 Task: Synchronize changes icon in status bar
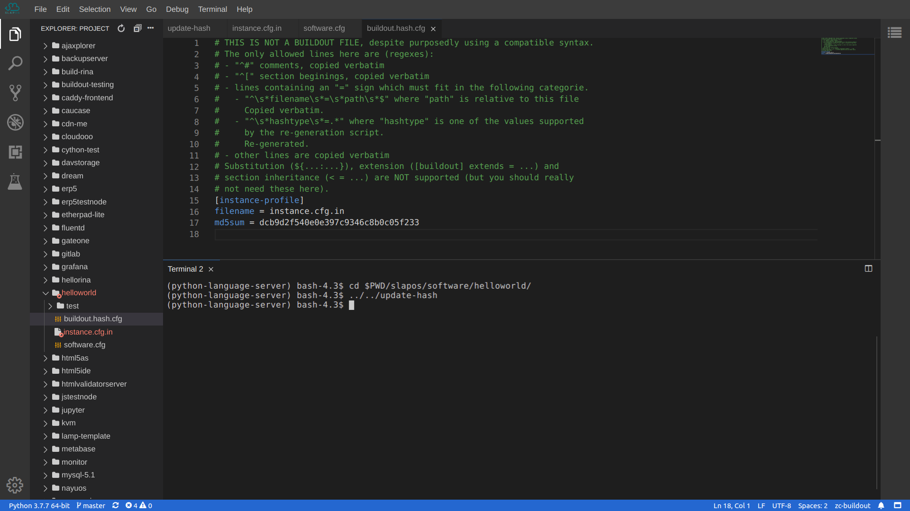[x=115, y=505]
